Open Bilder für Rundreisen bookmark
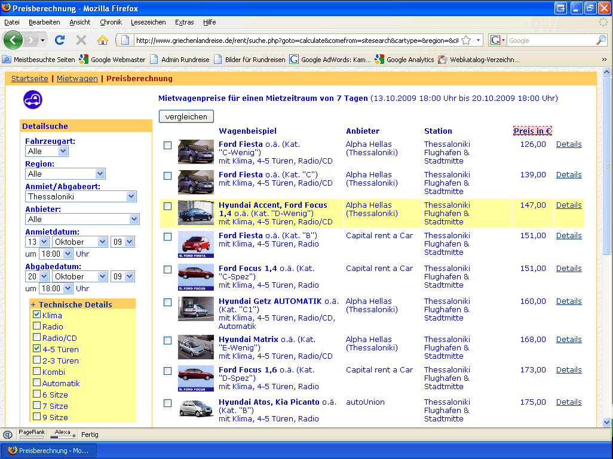The width and height of the screenshot is (613, 459). coord(250,59)
